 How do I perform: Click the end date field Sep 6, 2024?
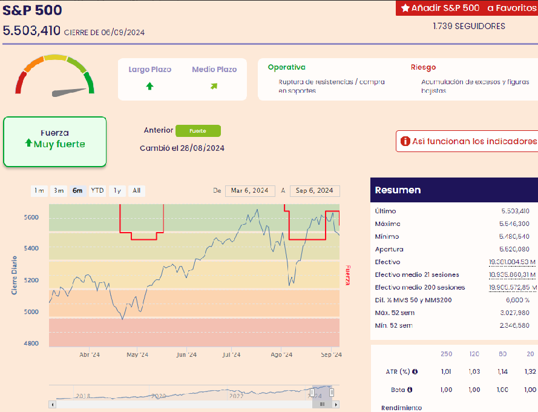tap(315, 191)
